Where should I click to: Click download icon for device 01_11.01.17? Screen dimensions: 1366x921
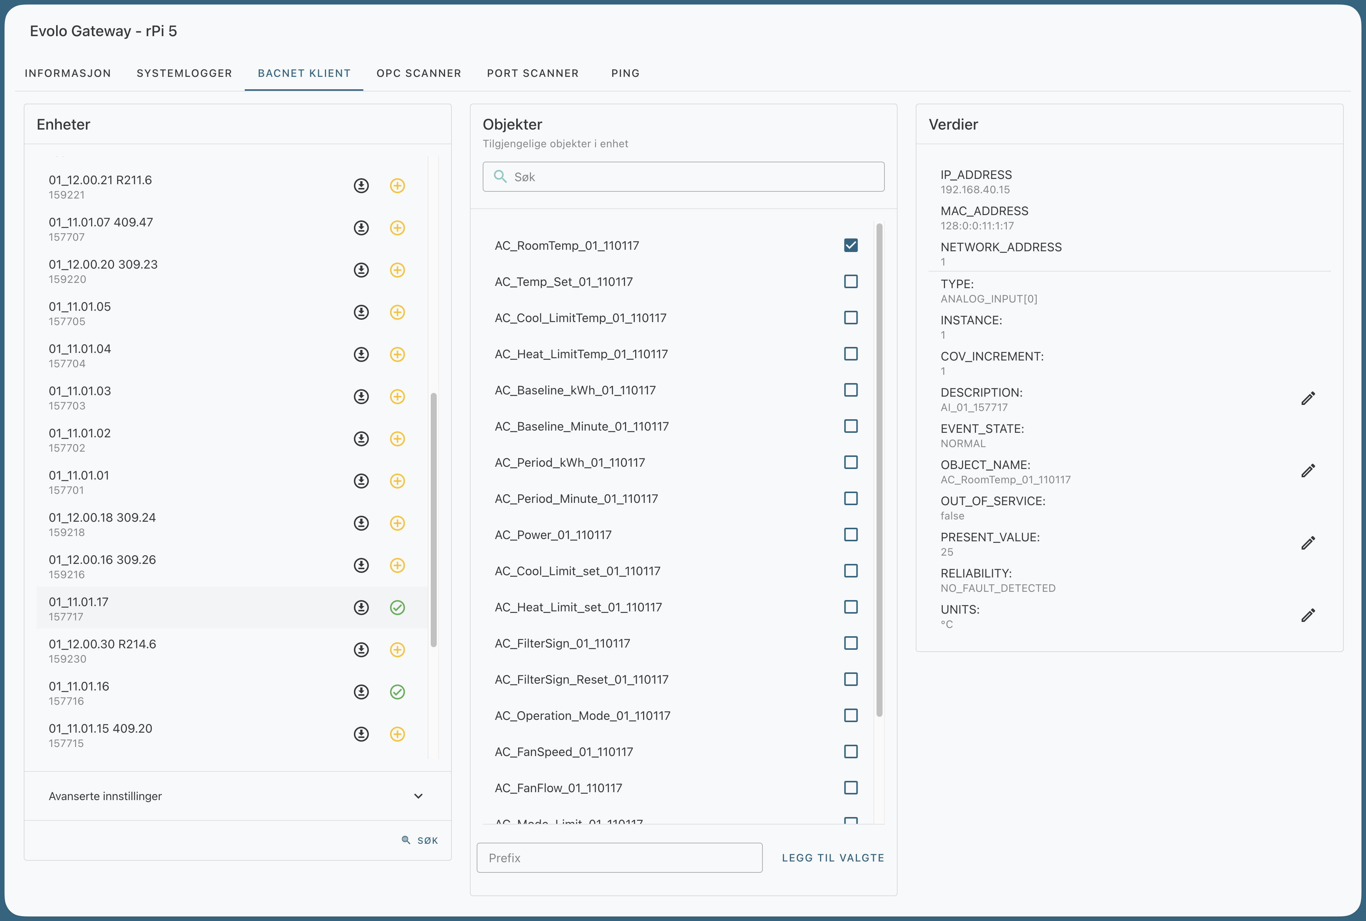click(361, 607)
